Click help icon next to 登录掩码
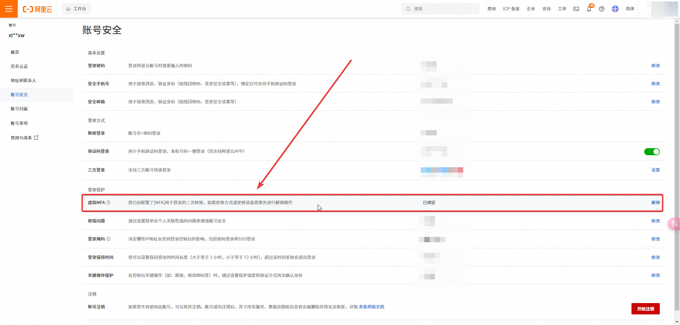The height and width of the screenshot is (325, 680). click(x=108, y=239)
